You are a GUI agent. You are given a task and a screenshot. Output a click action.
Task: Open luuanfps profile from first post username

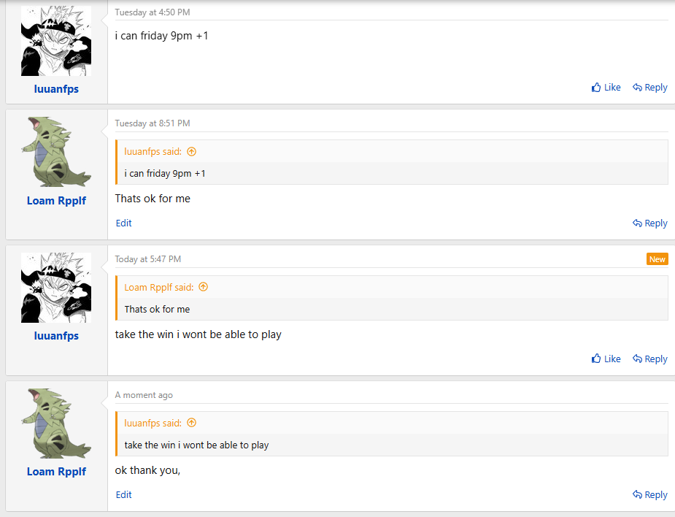[x=56, y=89]
